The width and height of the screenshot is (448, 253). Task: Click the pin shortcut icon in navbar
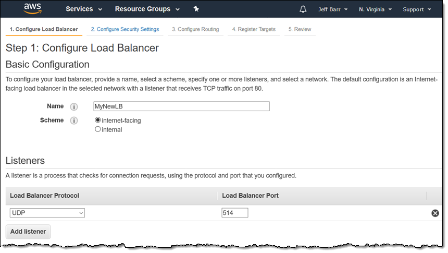[196, 9]
